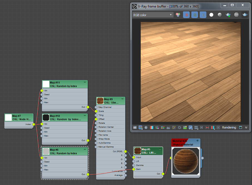Click the white alpha channel circle icon
252x185 pixels.
click(x=211, y=15)
